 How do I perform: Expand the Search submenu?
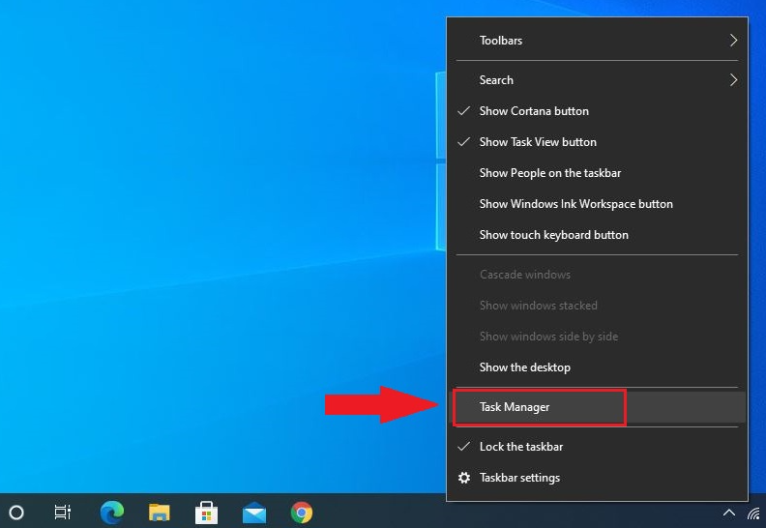[x=597, y=80]
